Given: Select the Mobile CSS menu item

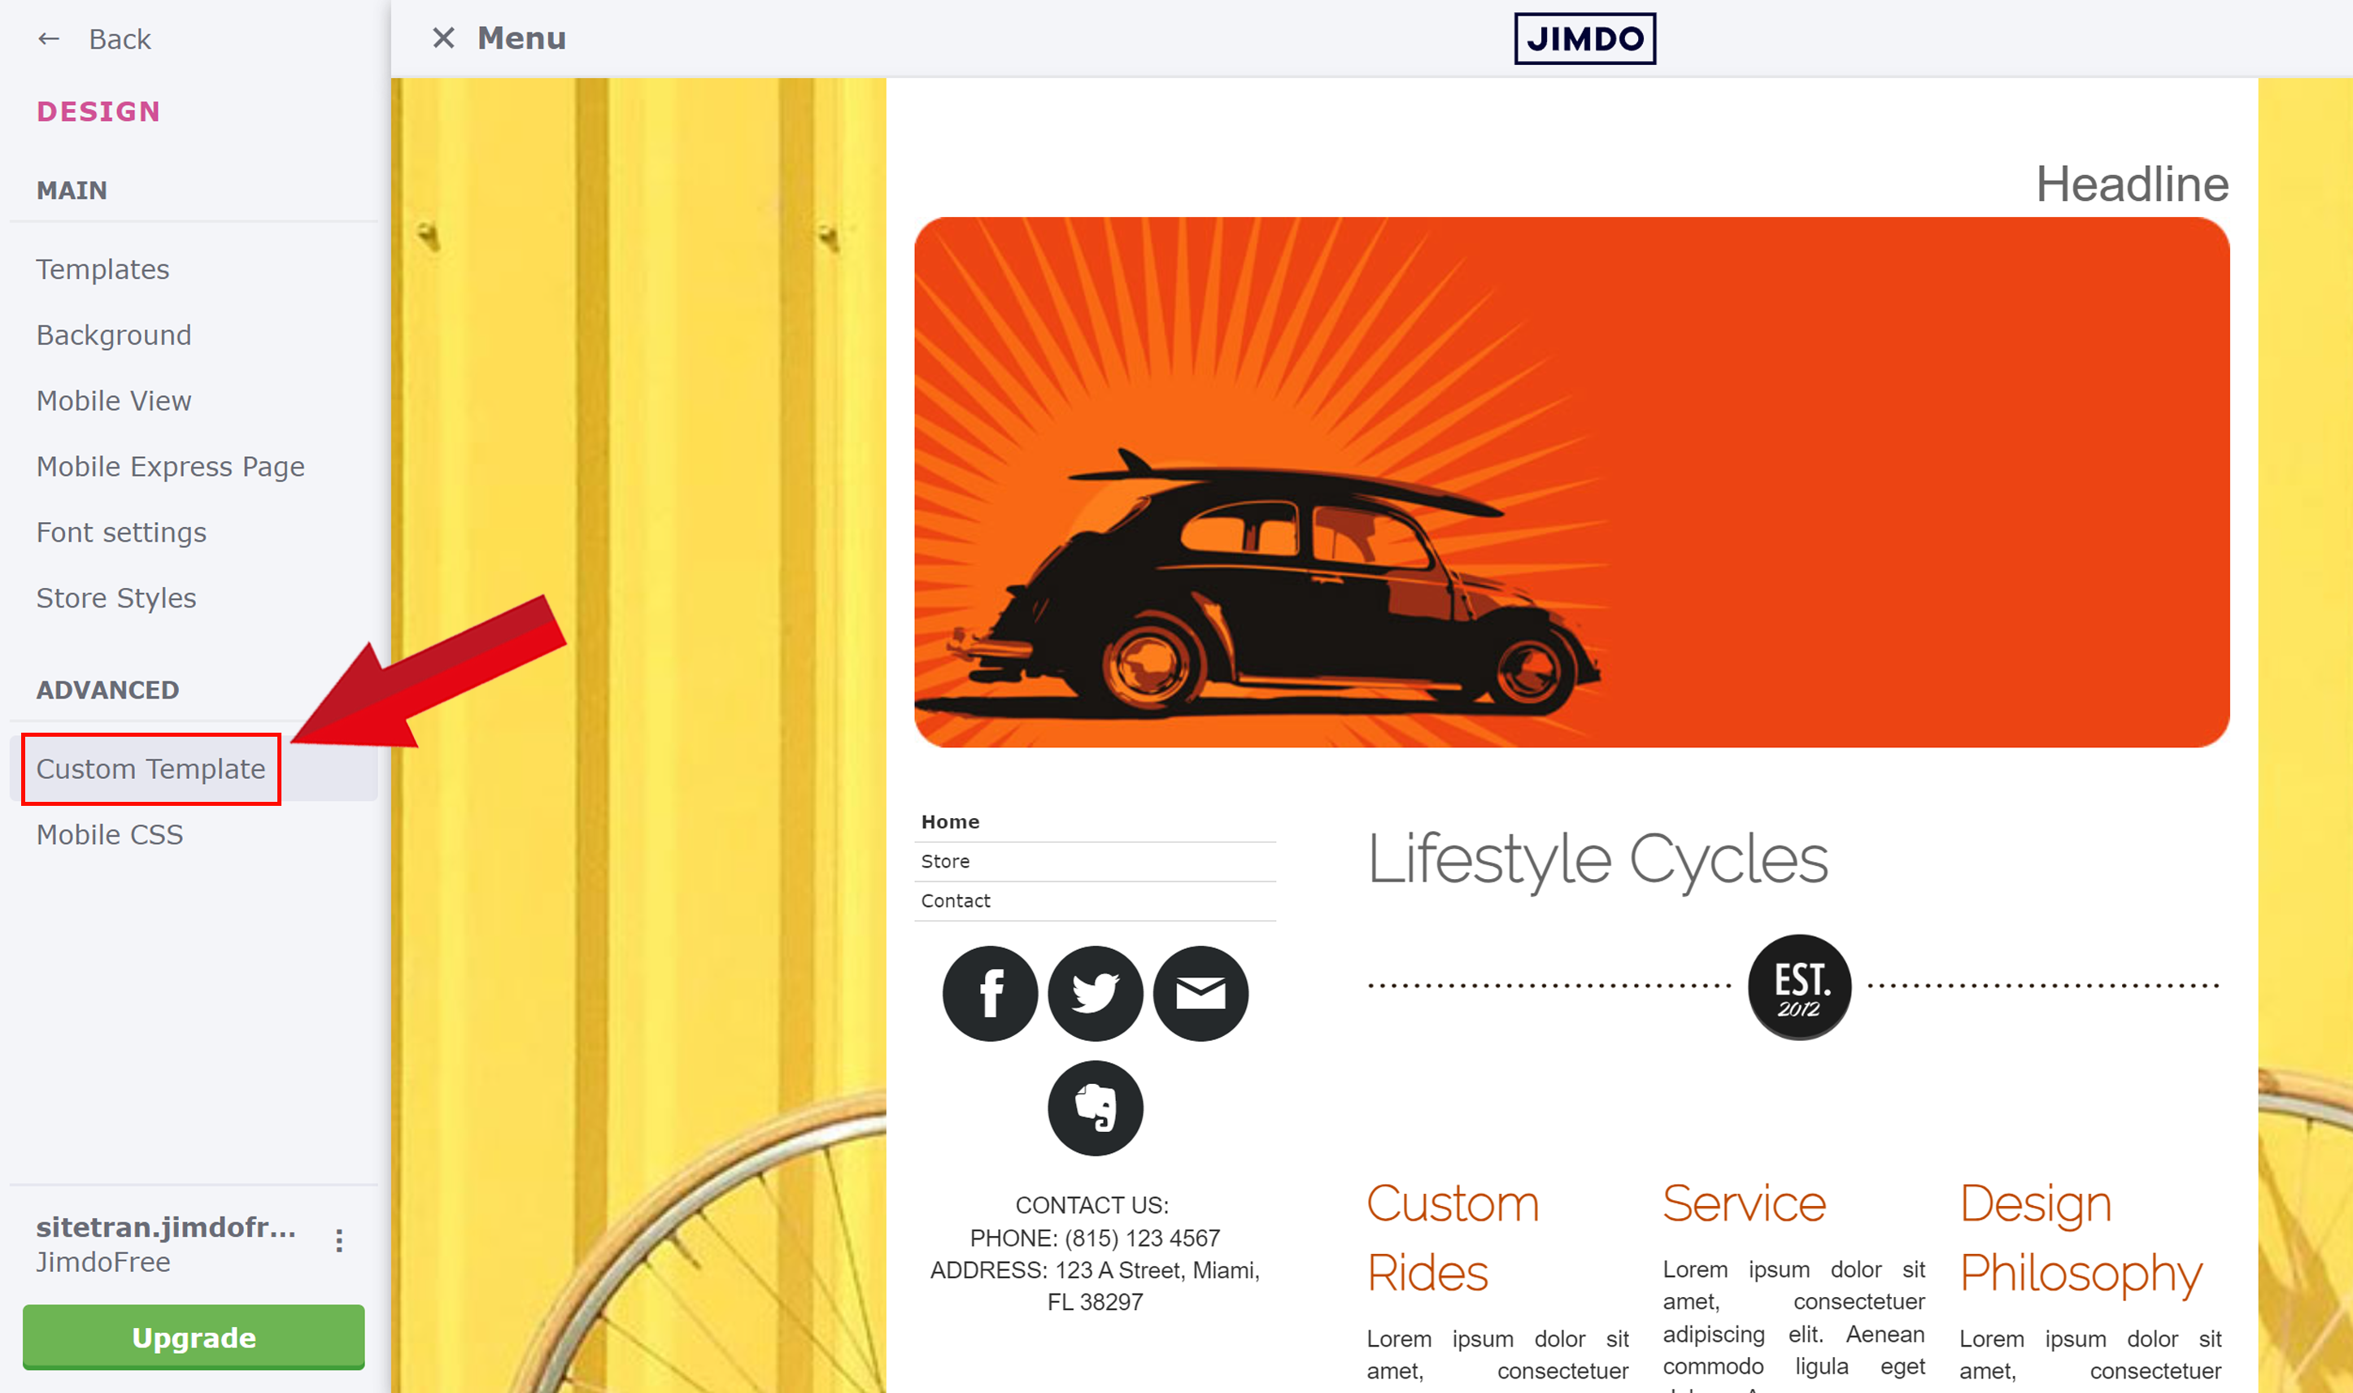Looking at the screenshot, I should pos(108,834).
